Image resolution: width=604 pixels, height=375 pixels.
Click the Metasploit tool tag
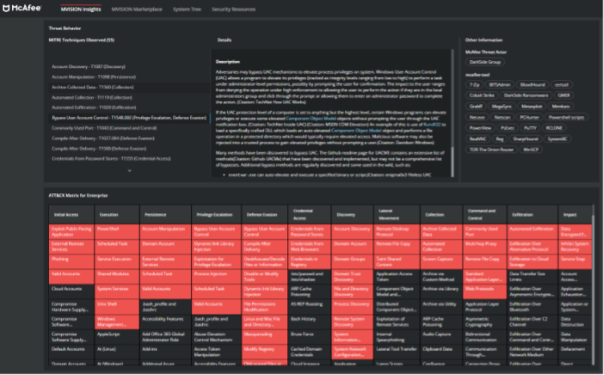click(532, 106)
